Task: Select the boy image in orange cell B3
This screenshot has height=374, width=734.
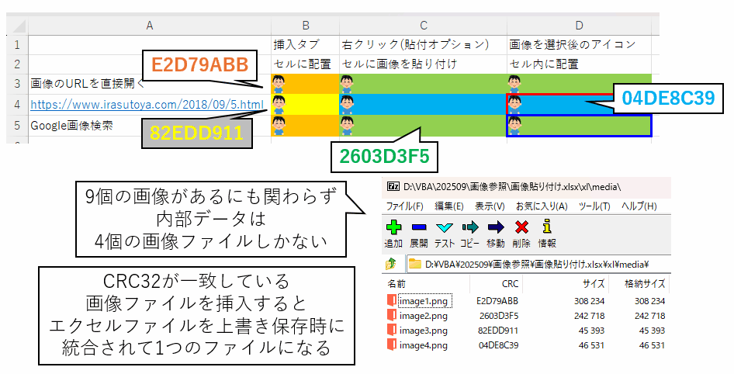Action: click(279, 84)
